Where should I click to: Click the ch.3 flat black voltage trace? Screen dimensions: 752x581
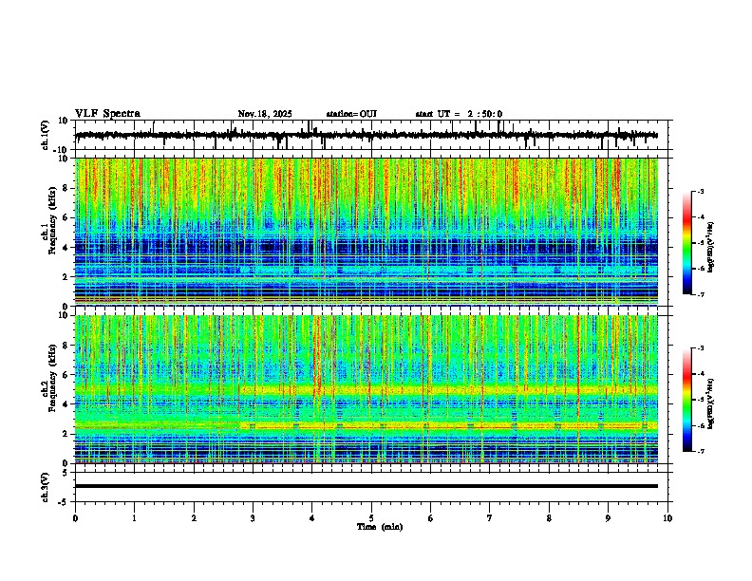click(x=367, y=486)
